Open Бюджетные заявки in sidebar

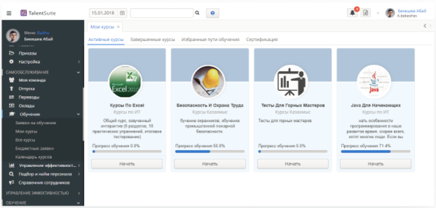34,149
